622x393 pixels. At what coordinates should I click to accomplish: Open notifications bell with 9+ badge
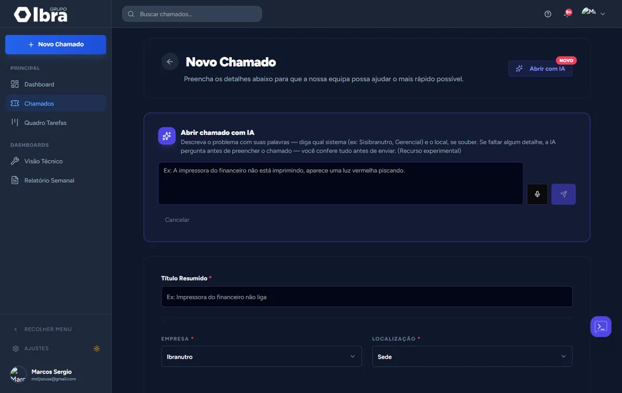[568, 13]
